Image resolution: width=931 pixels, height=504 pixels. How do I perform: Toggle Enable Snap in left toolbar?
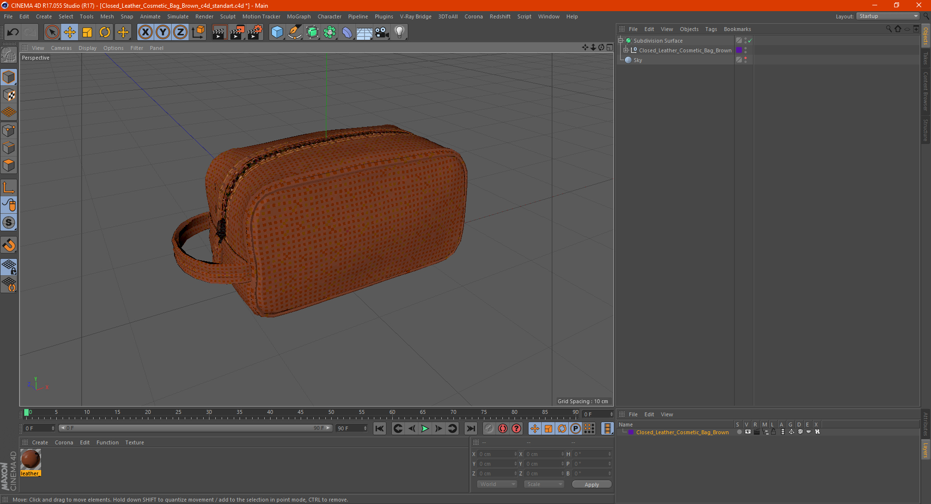point(9,245)
